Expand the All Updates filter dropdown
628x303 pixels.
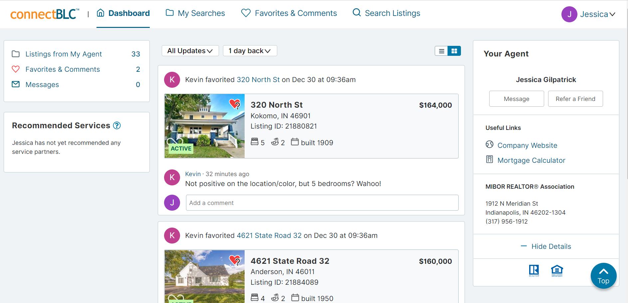pyautogui.click(x=190, y=51)
